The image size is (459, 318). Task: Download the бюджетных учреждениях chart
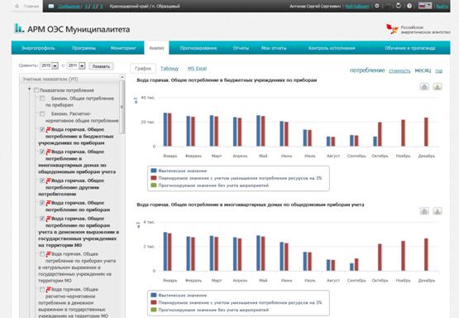(x=437, y=86)
